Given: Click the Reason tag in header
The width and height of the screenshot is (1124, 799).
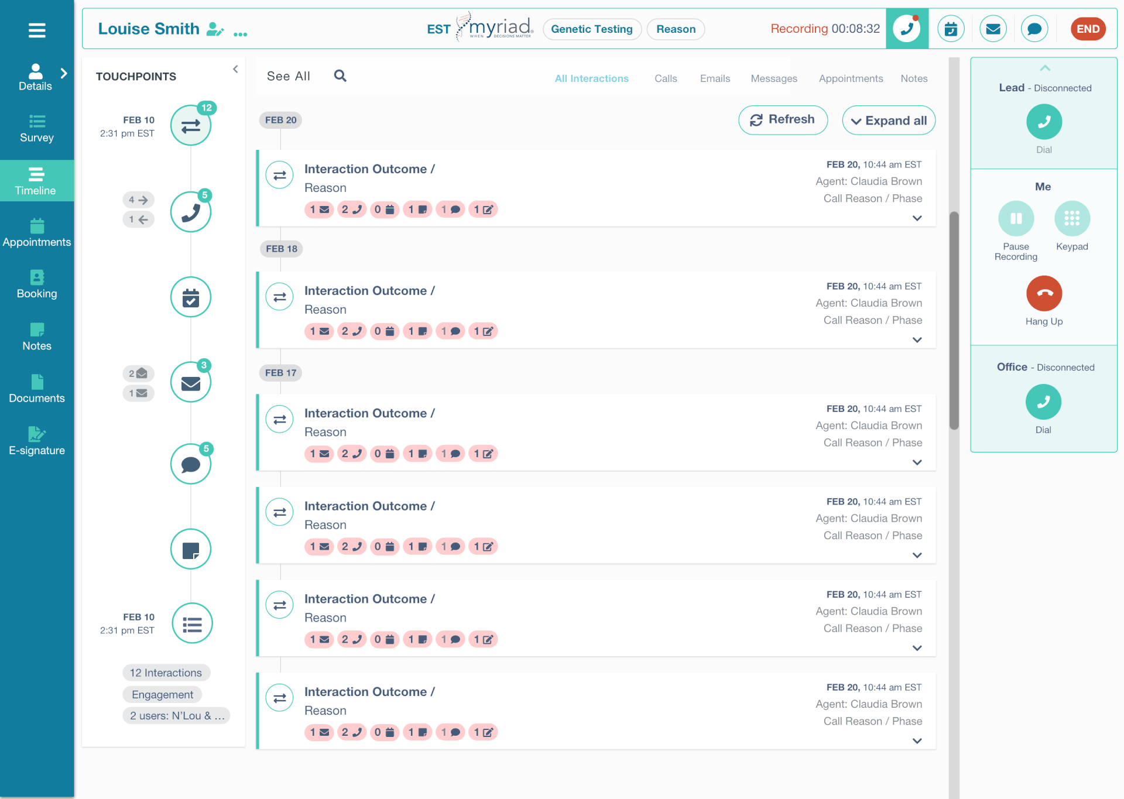Looking at the screenshot, I should pos(676,29).
